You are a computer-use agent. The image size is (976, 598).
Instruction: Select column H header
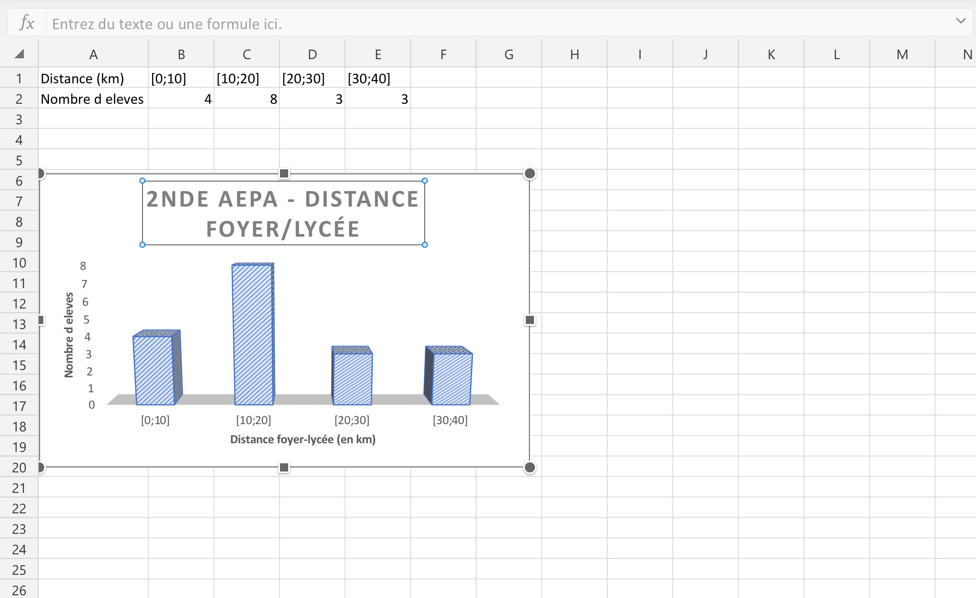[x=574, y=53]
